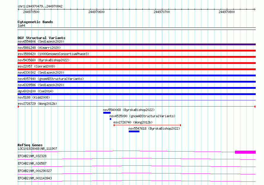The width and height of the screenshot is (264, 185).
Task: Click the nsv6554806 (Sedlazeck2020) variant label
Action: [x=41, y=41]
